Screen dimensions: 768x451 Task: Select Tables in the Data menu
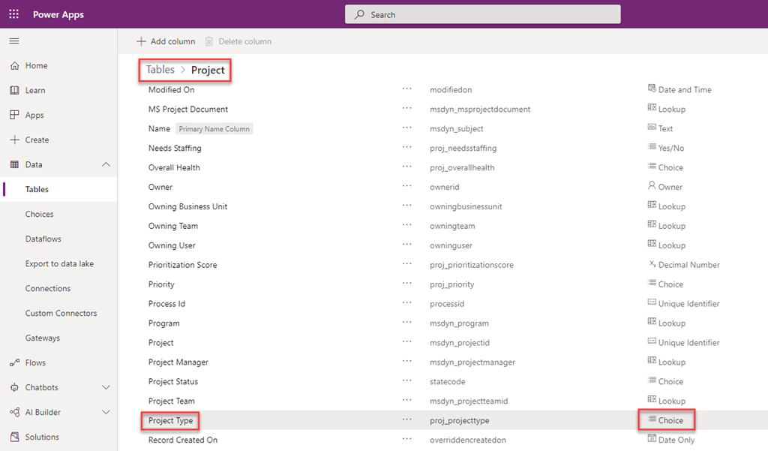point(37,190)
